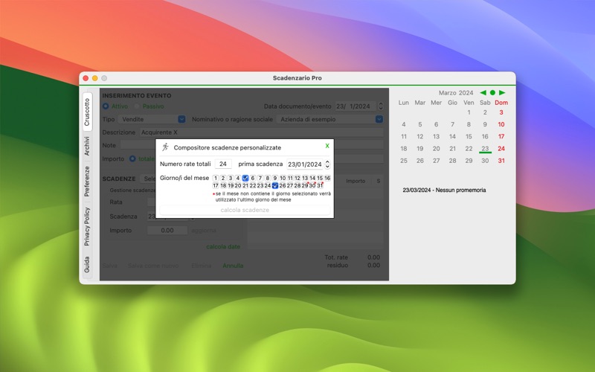Image resolution: width=595 pixels, height=372 pixels.
Task: Toggle day 16 in Giorno/i del mese
Action: point(327,178)
